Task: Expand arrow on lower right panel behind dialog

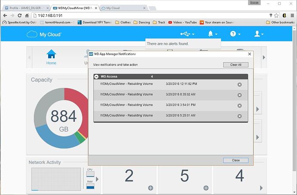Action: 257,137
